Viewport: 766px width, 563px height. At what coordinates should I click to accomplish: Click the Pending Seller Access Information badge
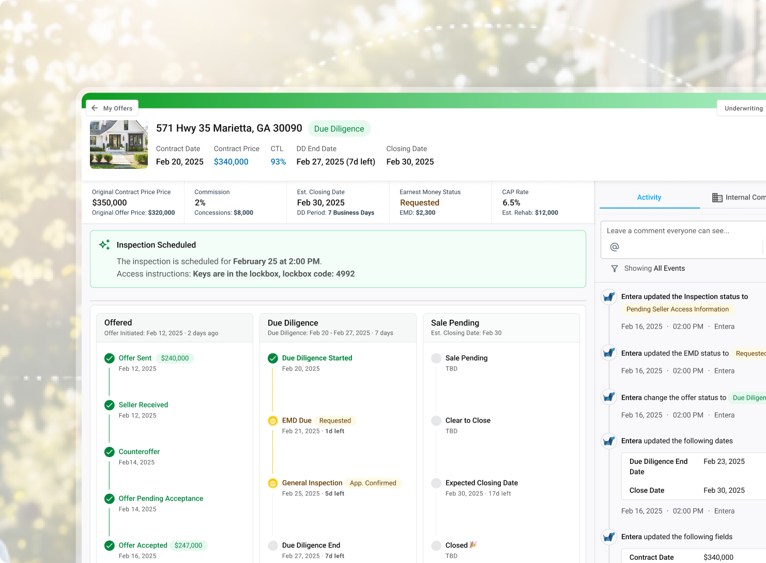coord(678,309)
